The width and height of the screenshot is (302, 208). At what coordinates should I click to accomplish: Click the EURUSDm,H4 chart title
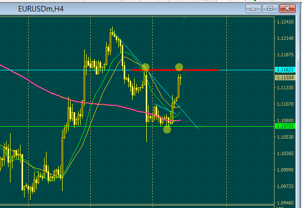coord(41,9)
